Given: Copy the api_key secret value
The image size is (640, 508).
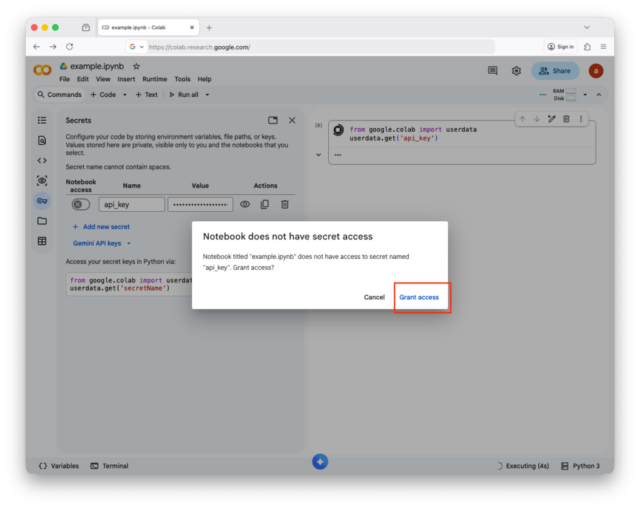Looking at the screenshot, I should tap(264, 204).
